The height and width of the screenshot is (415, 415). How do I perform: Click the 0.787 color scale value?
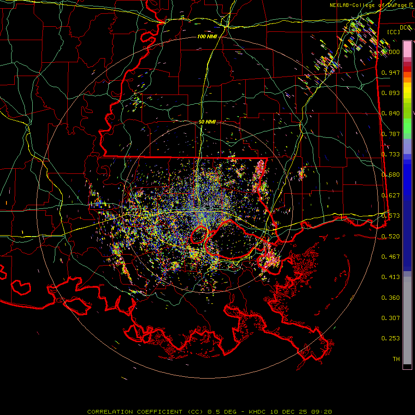point(391,134)
